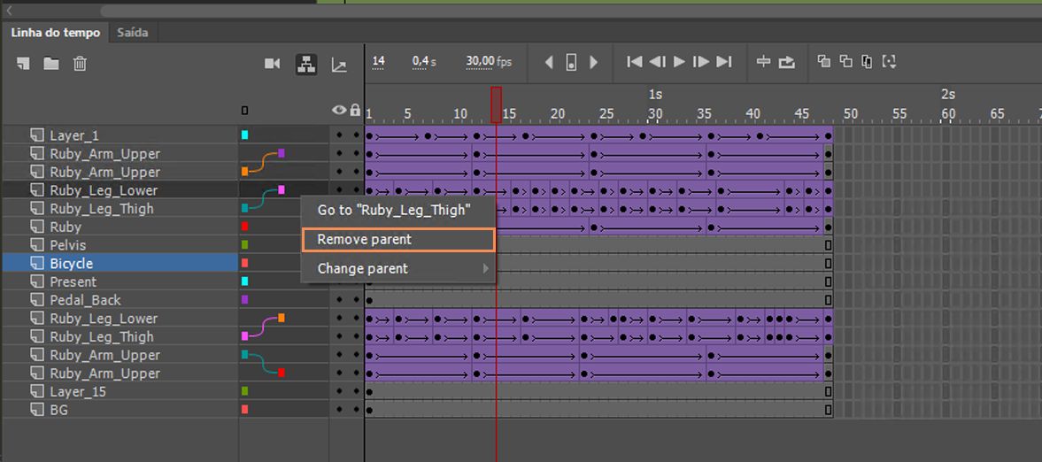Go to the last frame
This screenshot has height=462, width=1042.
tap(724, 62)
